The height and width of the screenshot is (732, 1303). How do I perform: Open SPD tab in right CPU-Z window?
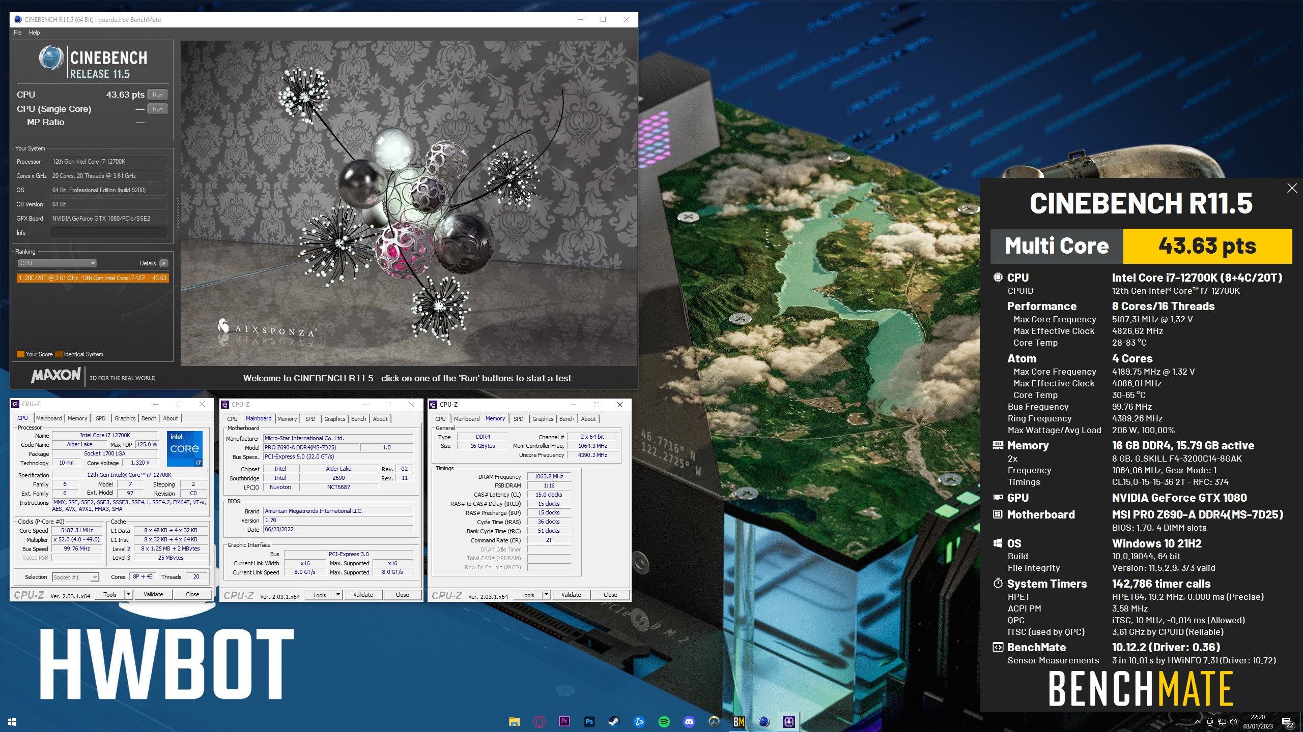click(518, 419)
